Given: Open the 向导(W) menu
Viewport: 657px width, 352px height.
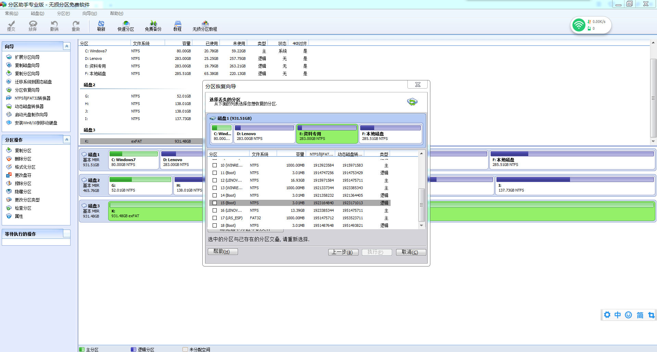Looking at the screenshot, I should (89, 13).
